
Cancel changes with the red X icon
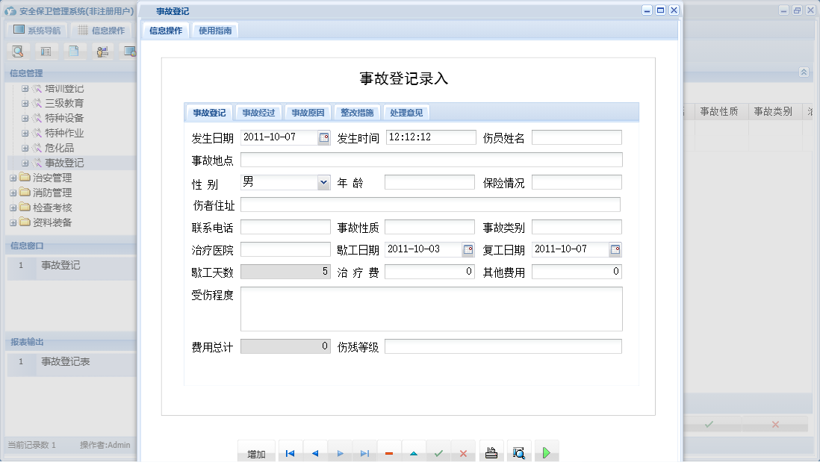(x=464, y=452)
